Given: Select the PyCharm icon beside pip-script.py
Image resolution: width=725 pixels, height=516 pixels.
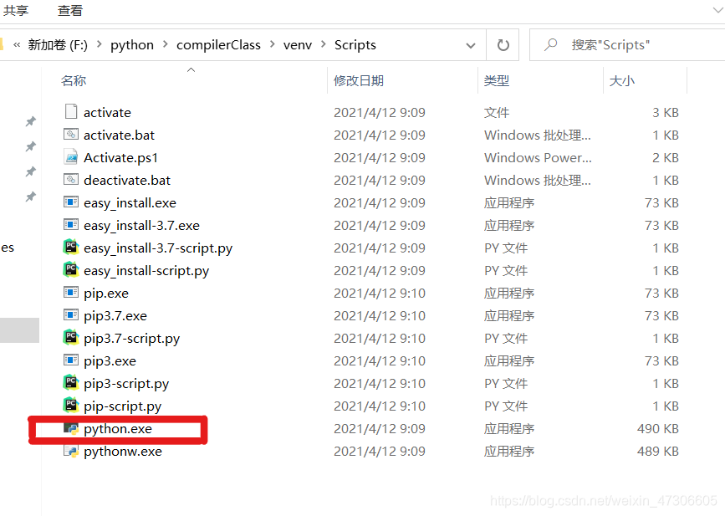Looking at the screenshot, I should [x=70, y=406].
